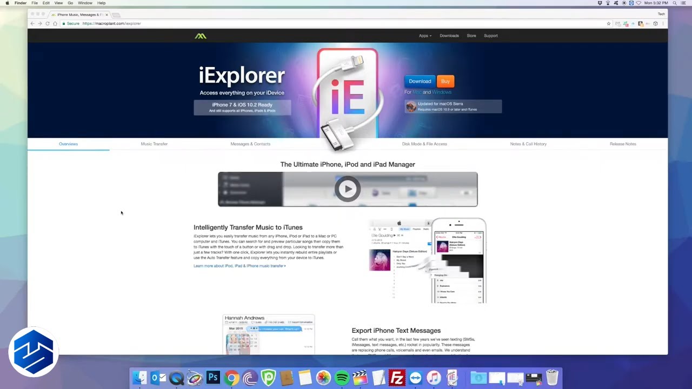Click the Macroplant logo in site header
The height and width of the screenshot is (389, 692).
click(x=201, y=36)
